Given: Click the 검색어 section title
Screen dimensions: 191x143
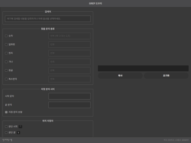Looking at the screenshot, I should point(48,12).
